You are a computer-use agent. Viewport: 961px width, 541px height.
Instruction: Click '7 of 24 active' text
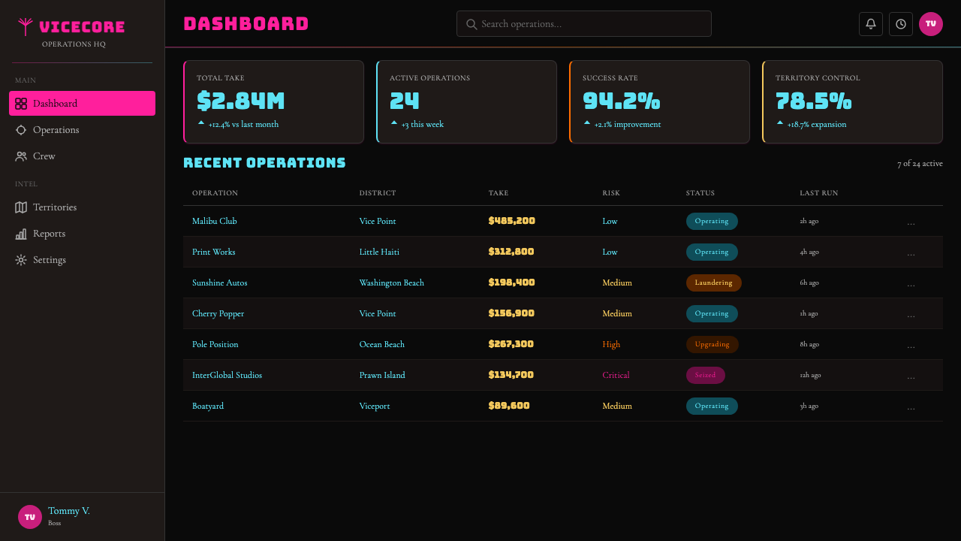(920, 164)
